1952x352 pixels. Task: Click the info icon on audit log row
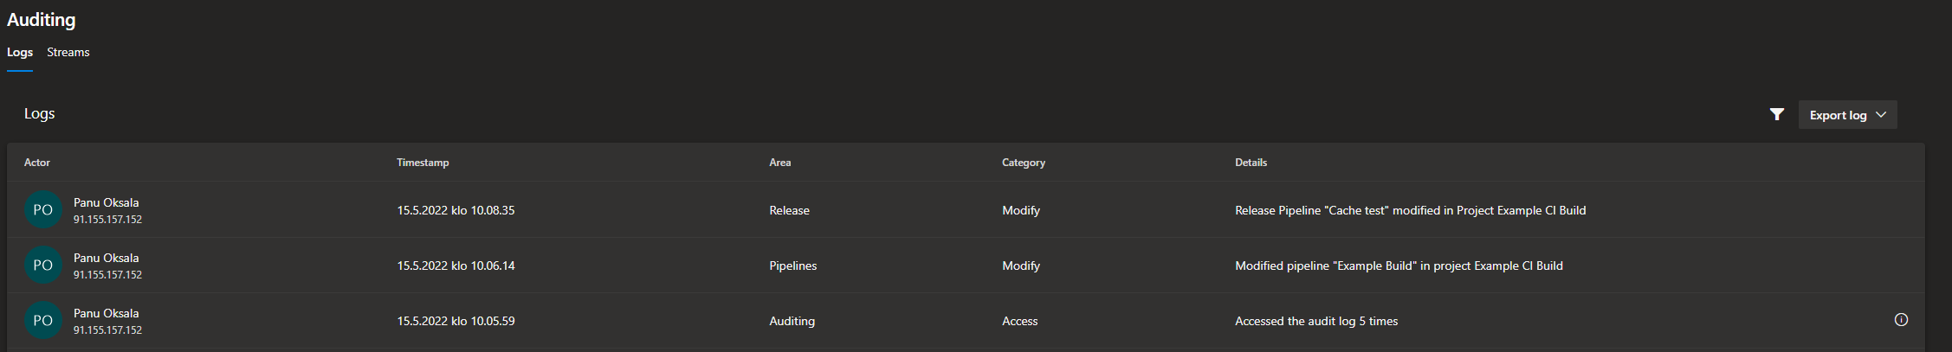pyautogui.click(x=1901, y=320)
